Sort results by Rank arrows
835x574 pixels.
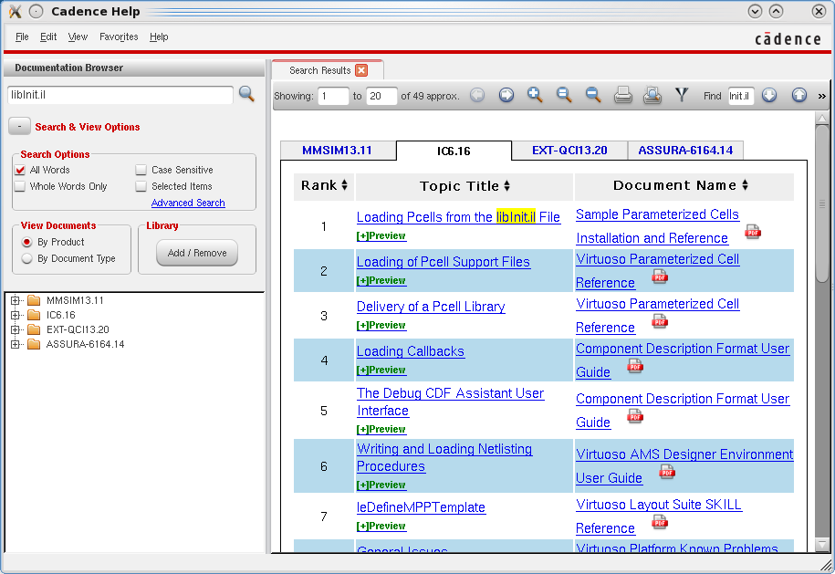tap(345, 184)
